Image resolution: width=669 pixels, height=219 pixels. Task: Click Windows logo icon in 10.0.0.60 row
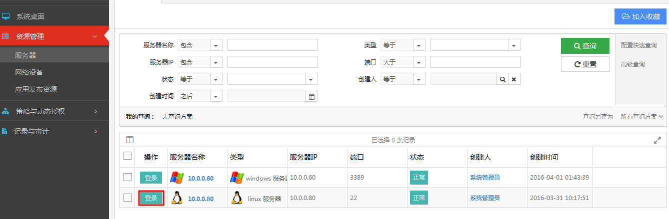(177, 178)
